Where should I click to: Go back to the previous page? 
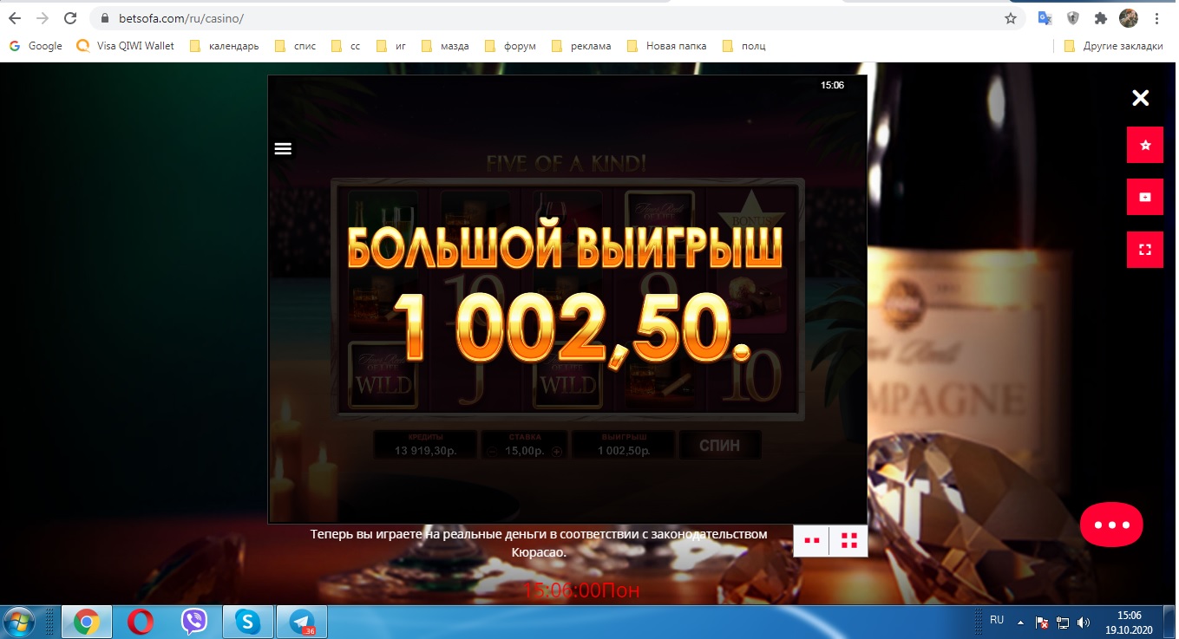coord(15,18)
